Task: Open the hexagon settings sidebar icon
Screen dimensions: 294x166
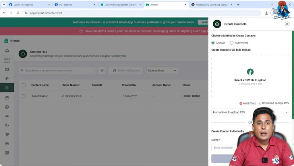Action: point(7,144)
